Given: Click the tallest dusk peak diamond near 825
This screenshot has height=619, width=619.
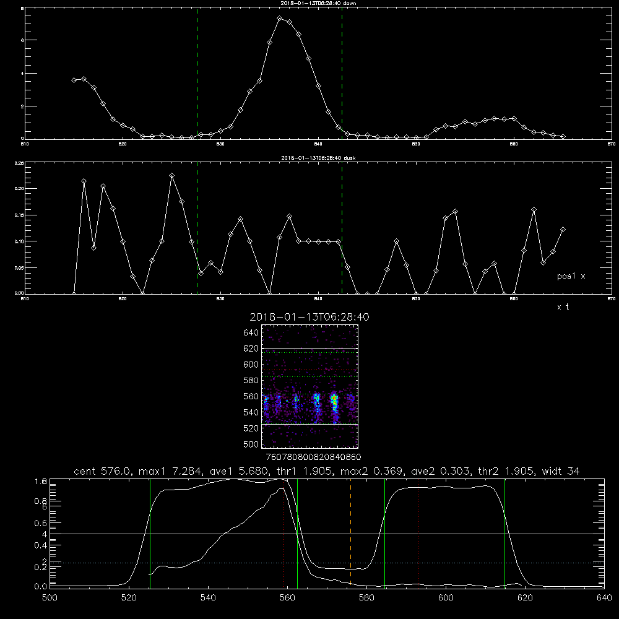Looking at the screenshot, I should tap(171, 176).
